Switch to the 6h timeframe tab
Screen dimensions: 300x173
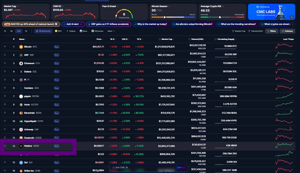tap(11, 31)
